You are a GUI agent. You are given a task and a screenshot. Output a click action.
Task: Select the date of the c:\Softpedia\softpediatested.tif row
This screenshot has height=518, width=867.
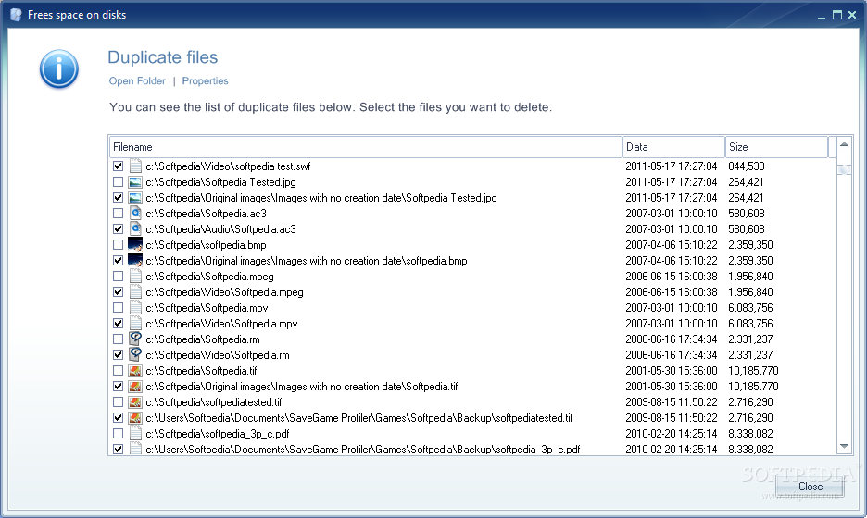[672, 402]
